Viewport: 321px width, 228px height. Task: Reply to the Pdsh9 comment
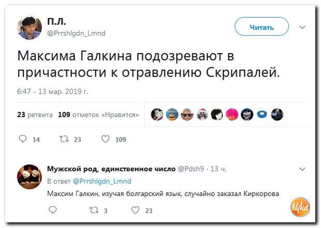tap(53, 210)
